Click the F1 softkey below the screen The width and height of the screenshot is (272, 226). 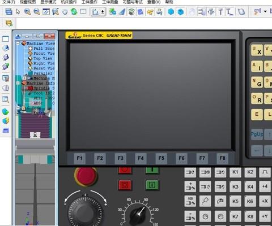(x=79, y=158)
